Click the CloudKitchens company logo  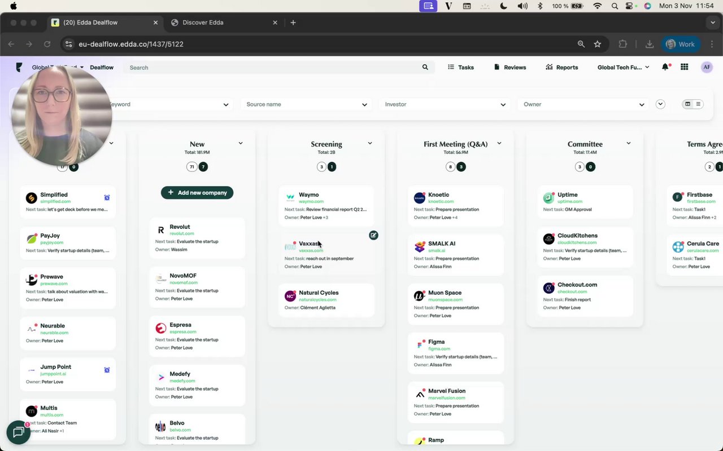[548, 239]
